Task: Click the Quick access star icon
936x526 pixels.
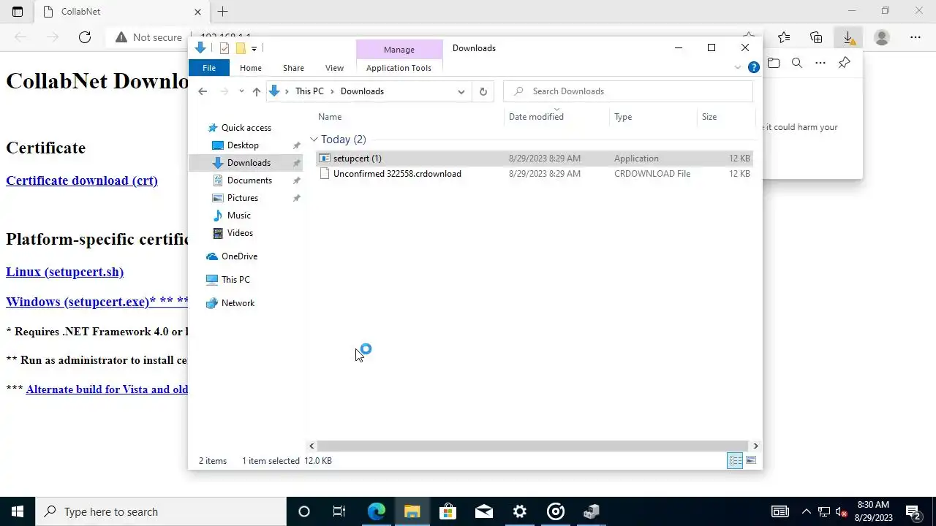Action: click(212, 128)
